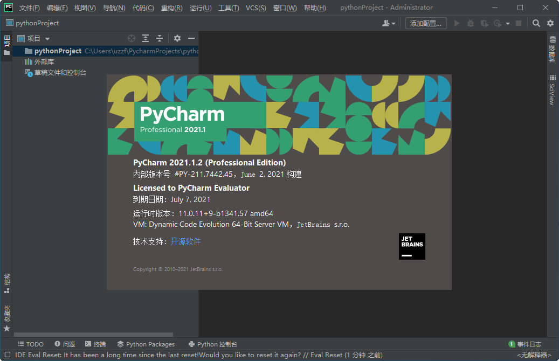Click the 到期日期: July 7, 2021 line
The image size is (559, 361).
171,199
